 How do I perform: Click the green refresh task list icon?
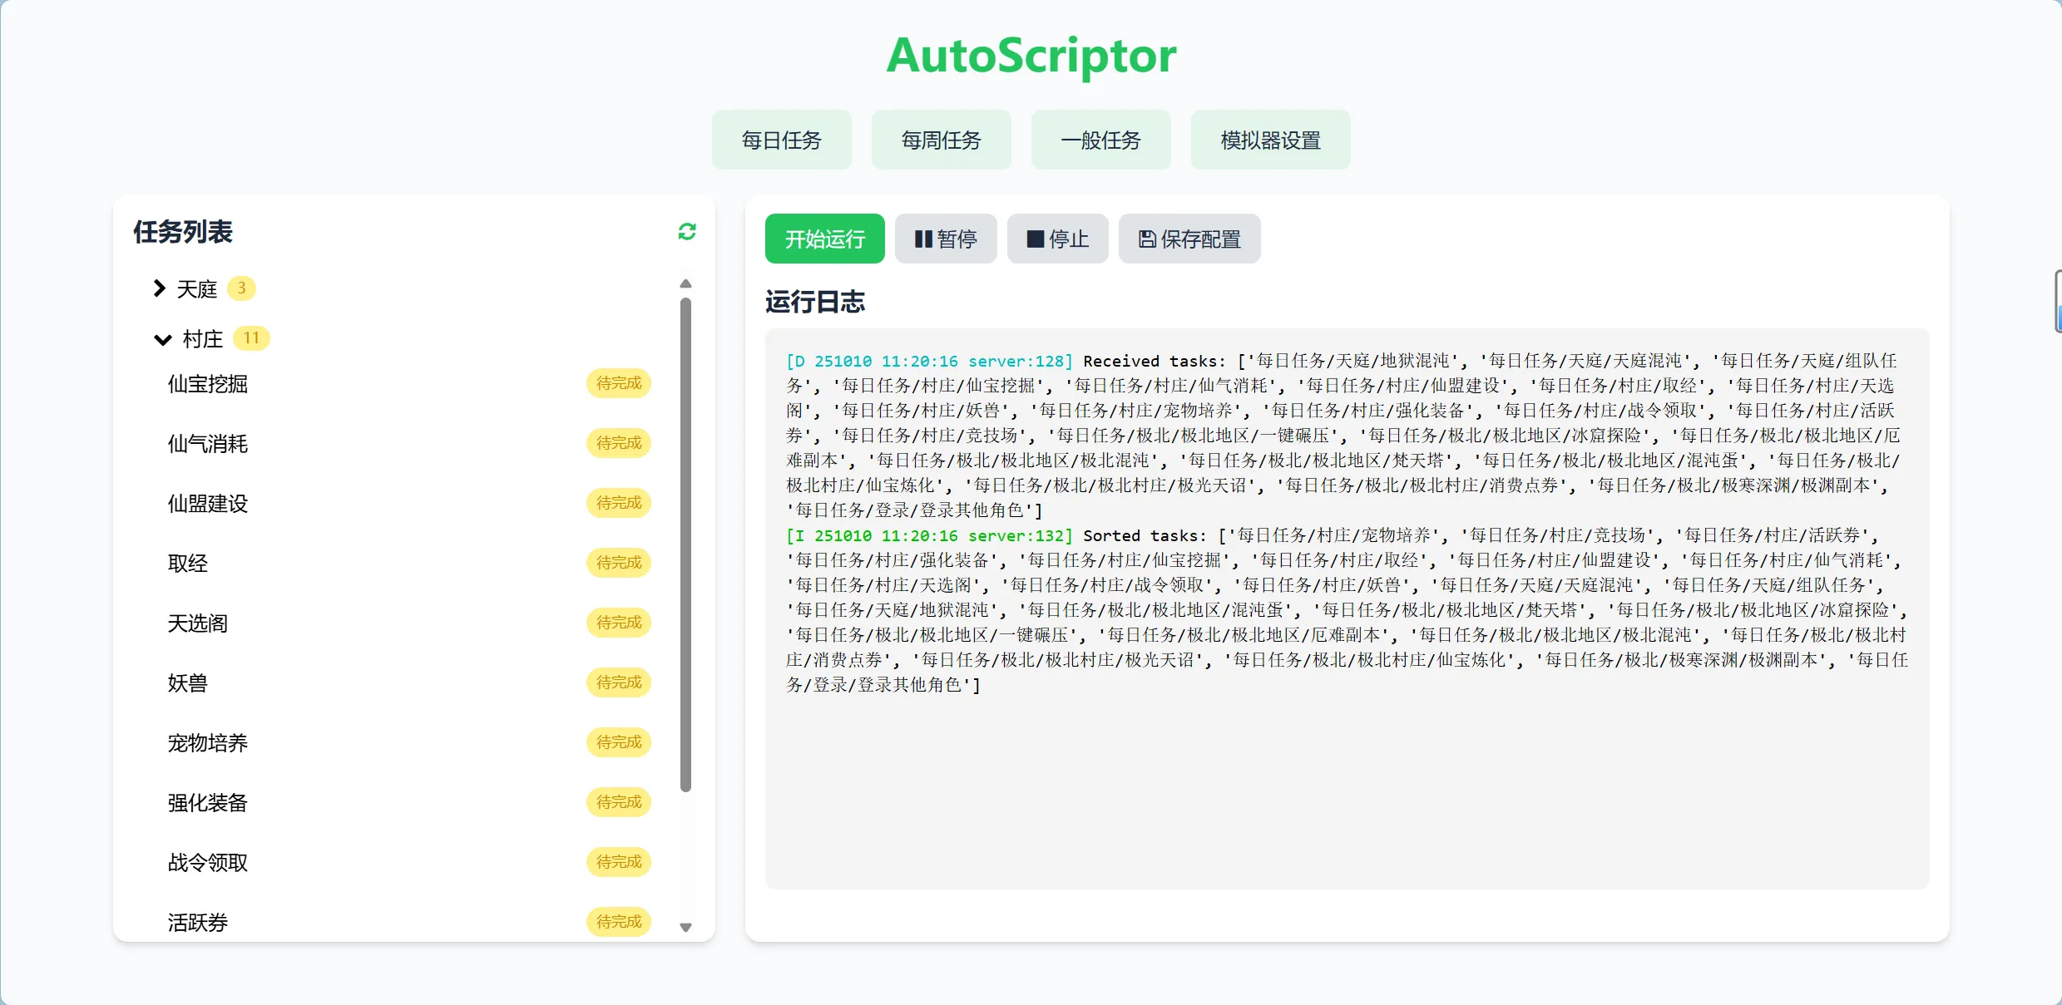[686, 232]
